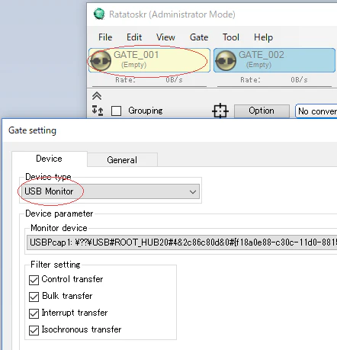
Task: Click the GATE_002 plug connector icon
Action: 226,60
